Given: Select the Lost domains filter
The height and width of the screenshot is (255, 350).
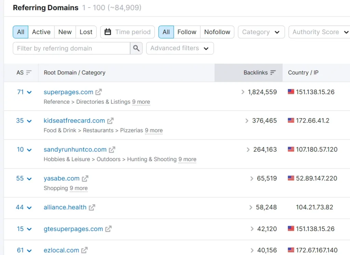Looking at the screenshot, I should (86, 32).
